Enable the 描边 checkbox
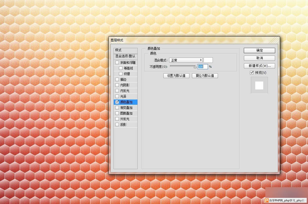This screenshot has width=308, height=204. (x=117, y=79)
